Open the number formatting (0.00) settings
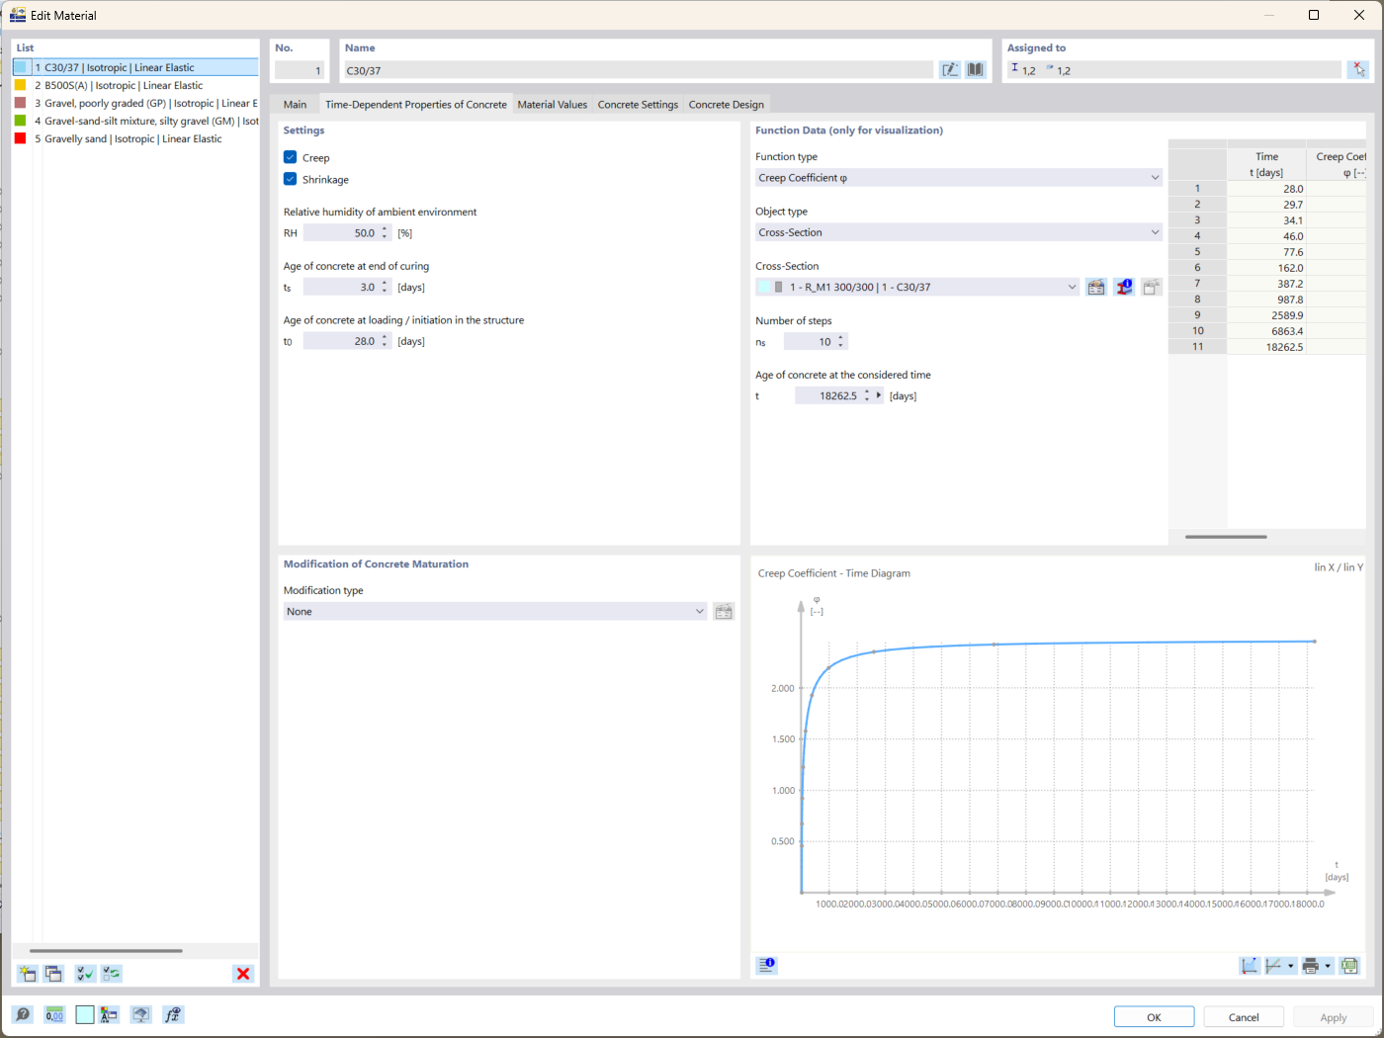This screenshot has width=1384, height=1038. point(54,1014)
